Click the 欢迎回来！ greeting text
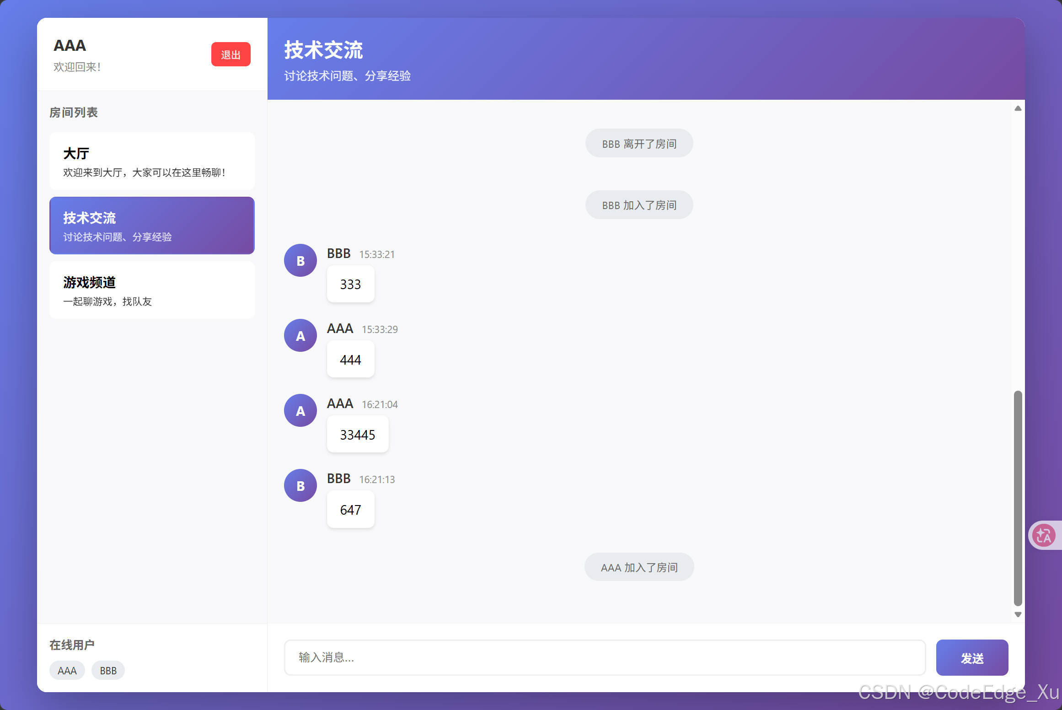This screenshot has height=710, width=1062. [x=77, y=67]
